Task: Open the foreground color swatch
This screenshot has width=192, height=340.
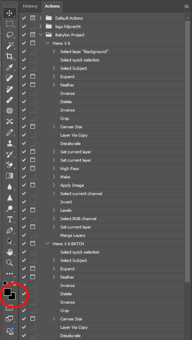Action: [7, 292]
